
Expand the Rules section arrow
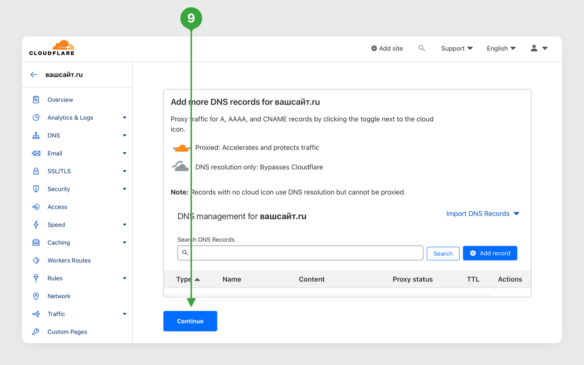(x=124, y=278)
